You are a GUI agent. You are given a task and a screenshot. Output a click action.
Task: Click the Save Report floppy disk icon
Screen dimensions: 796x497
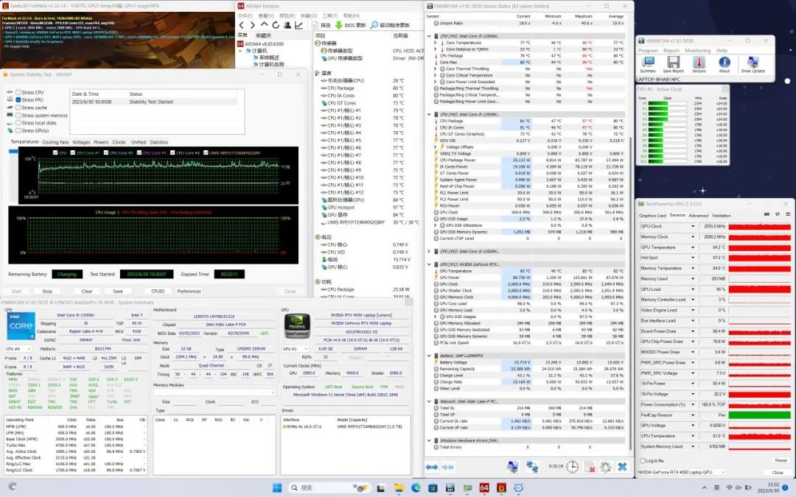[x=673, y=63]
